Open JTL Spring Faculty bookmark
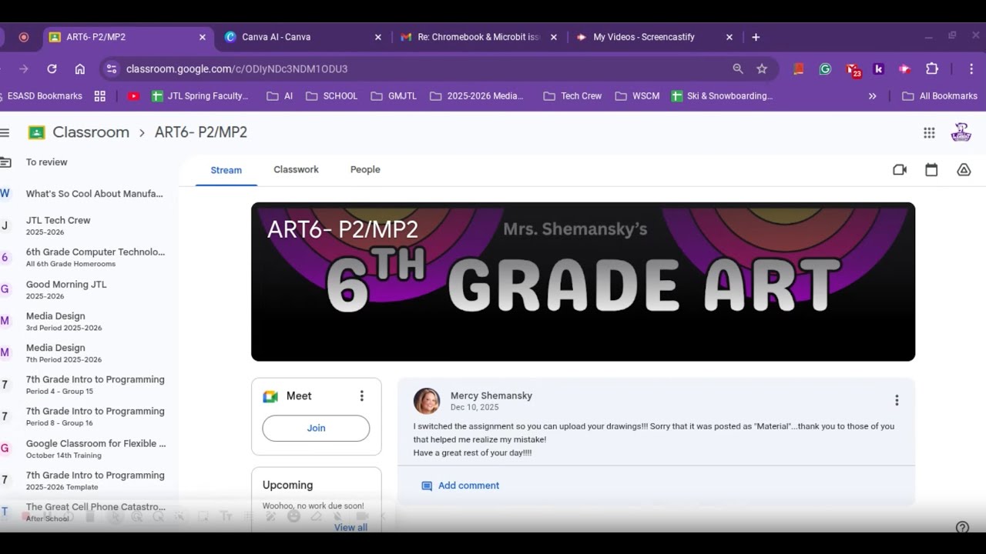The width and height of the screenshot is (986, 554). coord(200,96)
